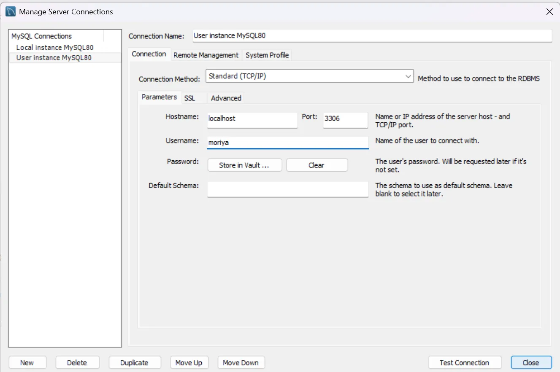Move the connection down
This screenshot has height=372, width=560.
(241, 363)
